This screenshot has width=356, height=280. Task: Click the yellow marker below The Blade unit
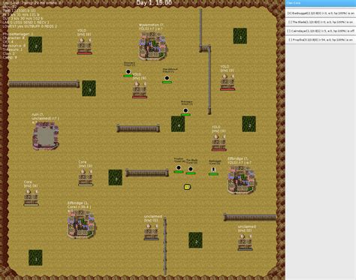point(187,187)
